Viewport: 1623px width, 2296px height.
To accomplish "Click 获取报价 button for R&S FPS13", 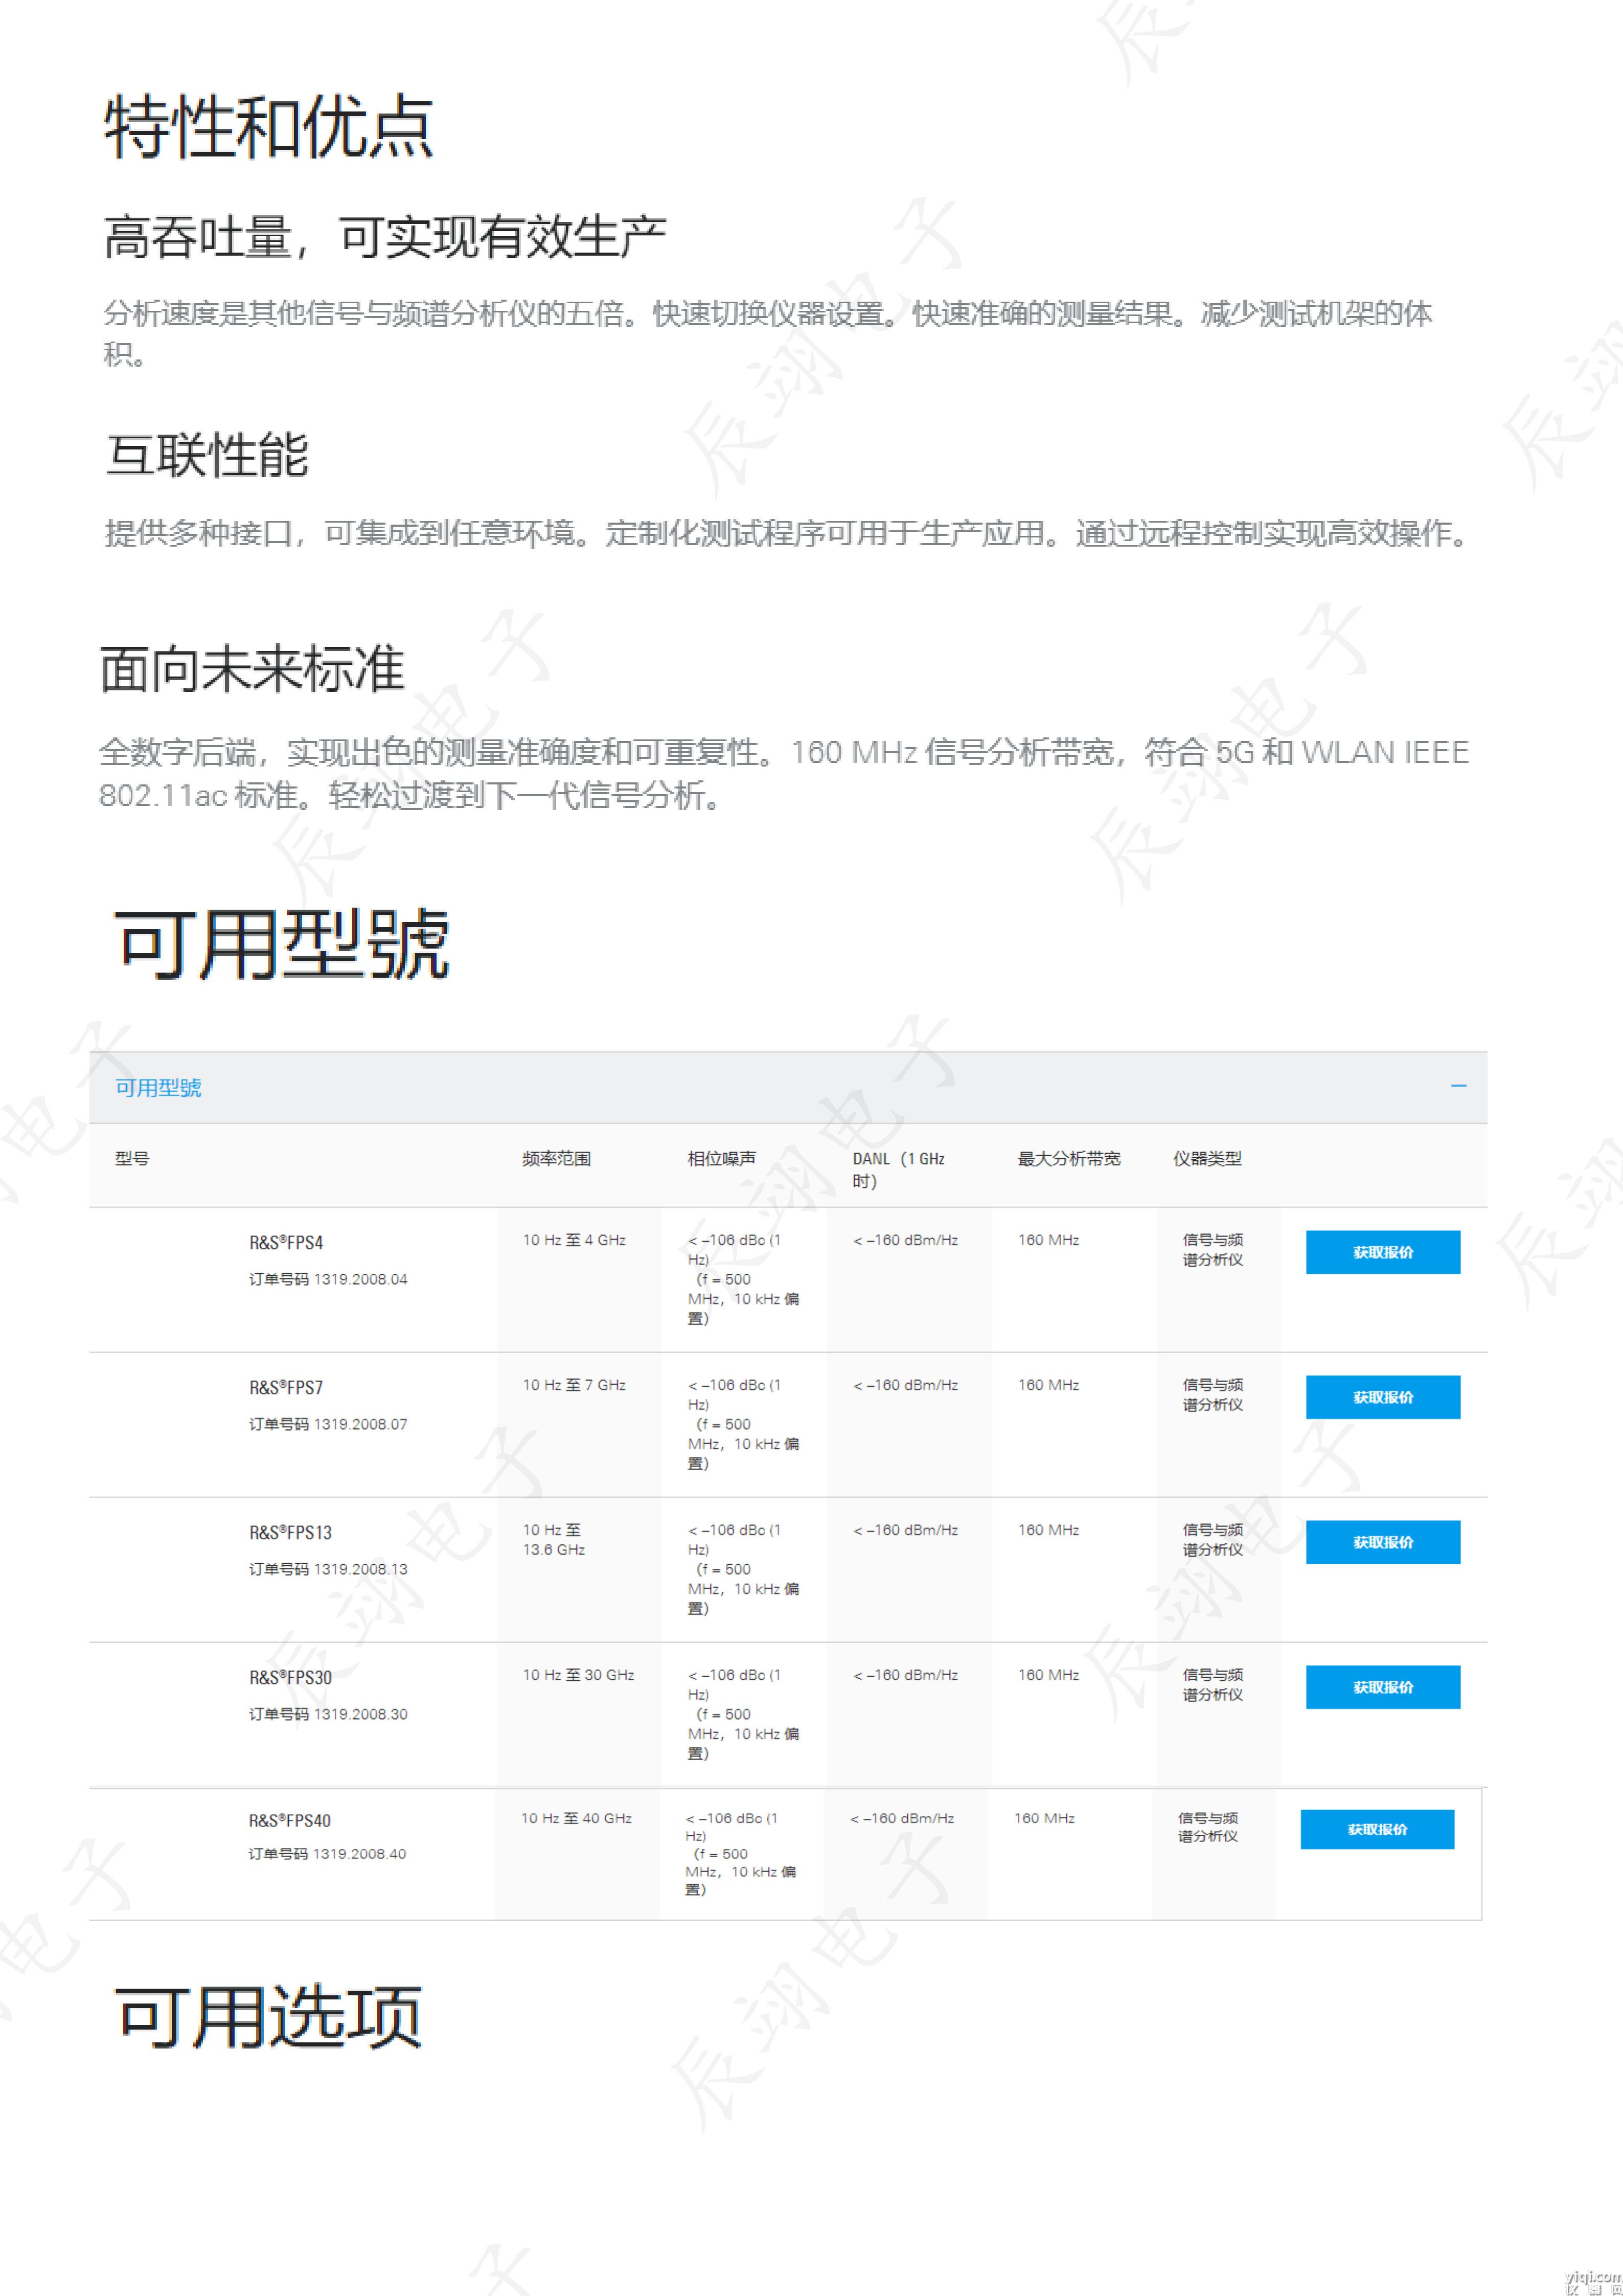I will point(1382,1542).
